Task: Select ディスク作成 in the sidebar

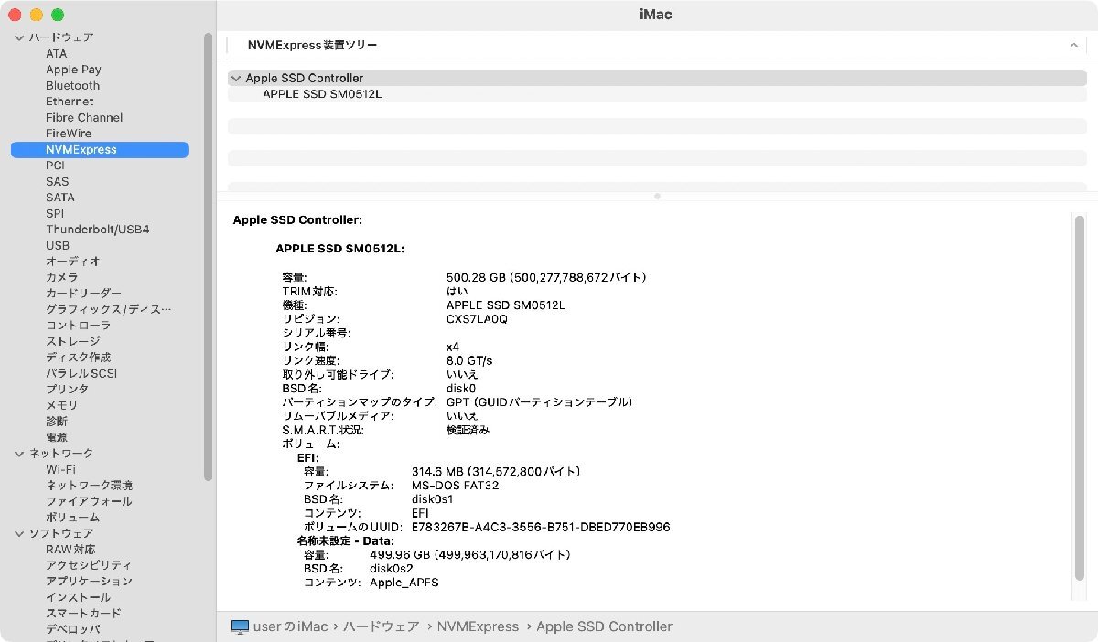Action: point(78,358)
